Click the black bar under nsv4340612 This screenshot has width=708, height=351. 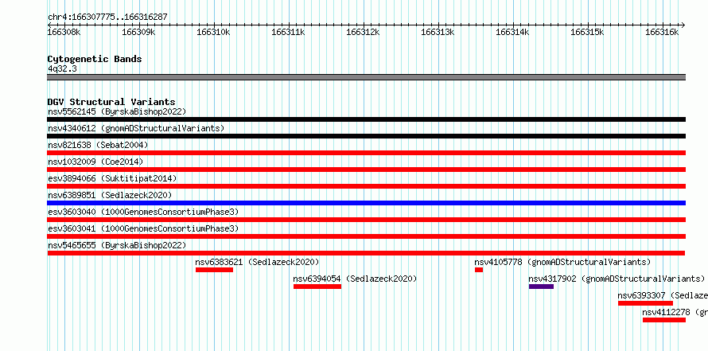click(x=366, y=136)
